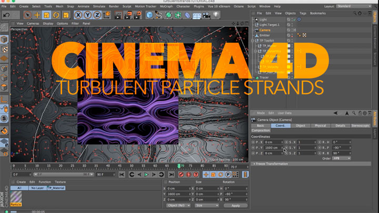
Task: Select the Scale tool
Action: [x=46, y=15]
